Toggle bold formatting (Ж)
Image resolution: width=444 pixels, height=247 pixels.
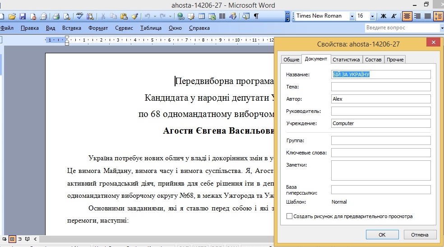[383, 16]
